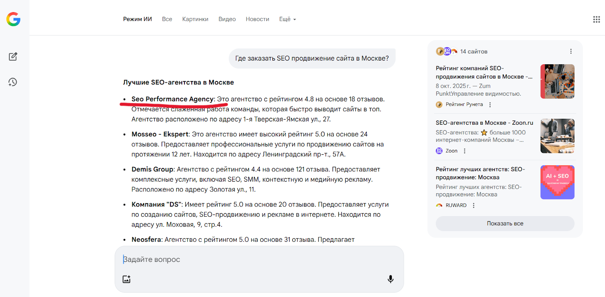Click the add image upload icon
This screenshot has width=605, height=297.
pyautogui.click(x=127, y=279)
